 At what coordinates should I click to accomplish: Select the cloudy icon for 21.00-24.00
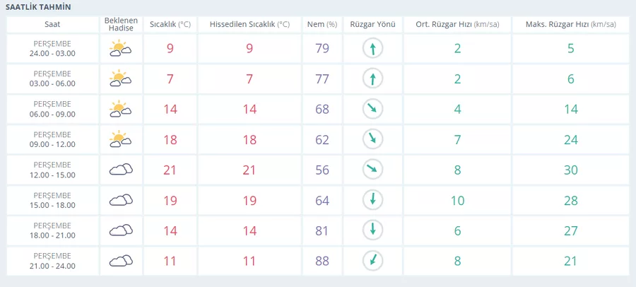(121, 261)
